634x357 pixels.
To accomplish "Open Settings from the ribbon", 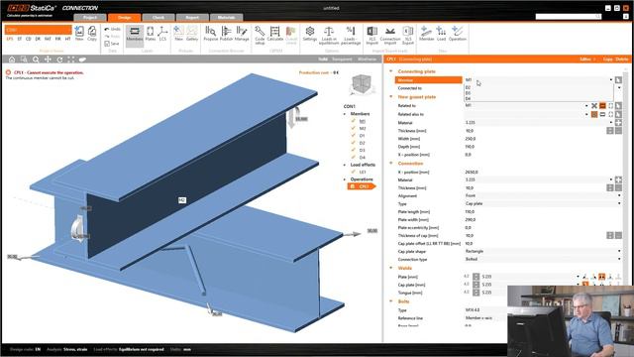I will 310,33.
